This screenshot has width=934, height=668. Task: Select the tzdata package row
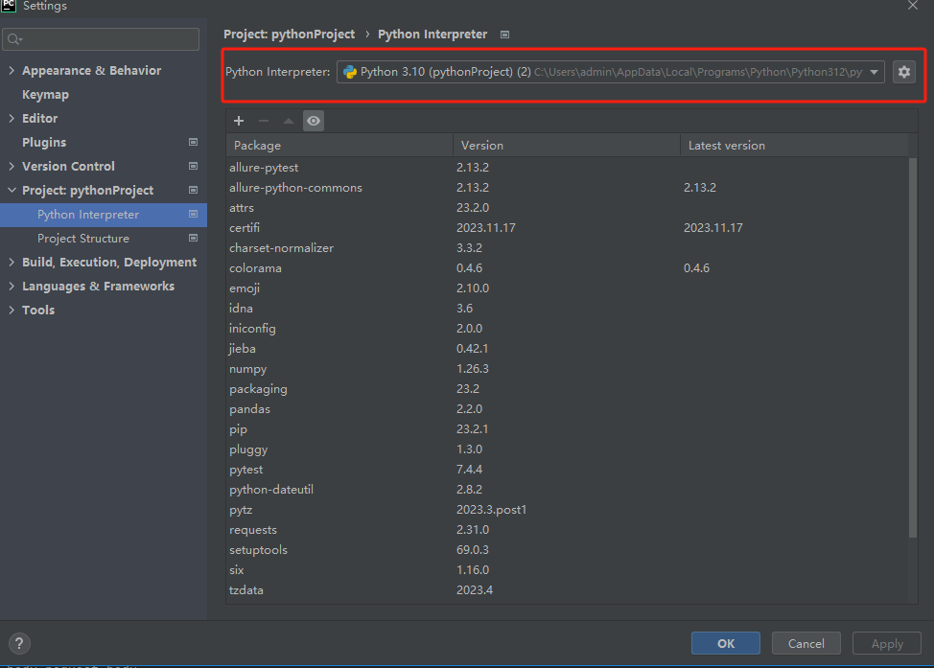[x=567, y=590]
